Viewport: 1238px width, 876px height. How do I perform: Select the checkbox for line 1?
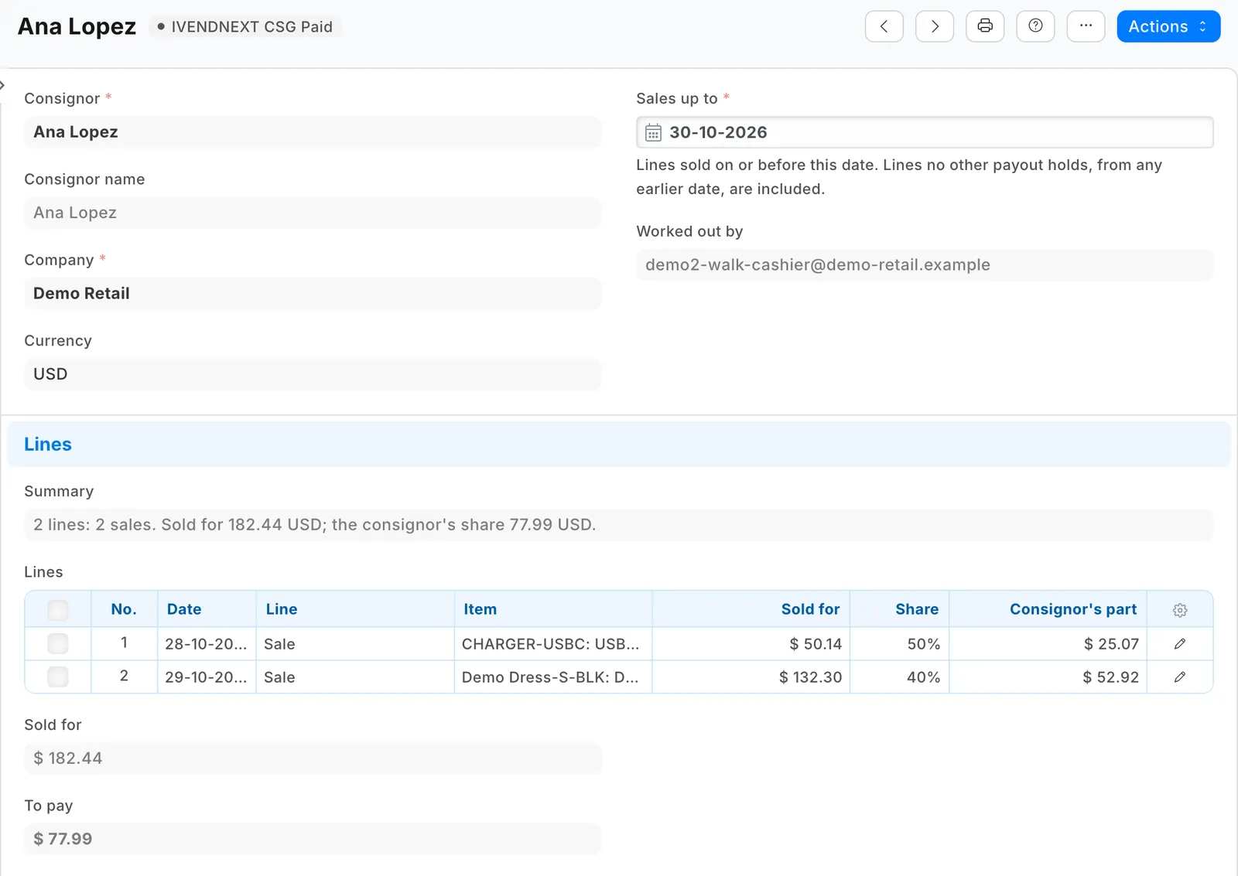[58, 643]
